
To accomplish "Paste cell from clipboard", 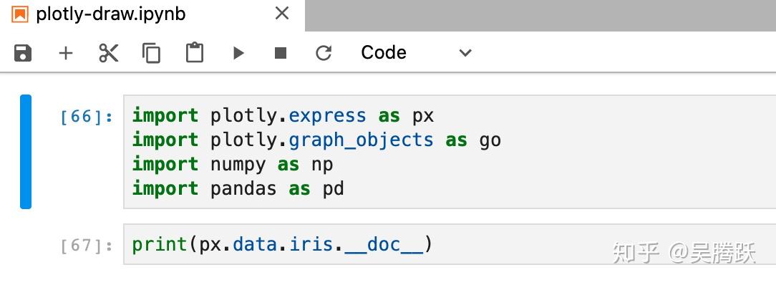I will [195, 52].
